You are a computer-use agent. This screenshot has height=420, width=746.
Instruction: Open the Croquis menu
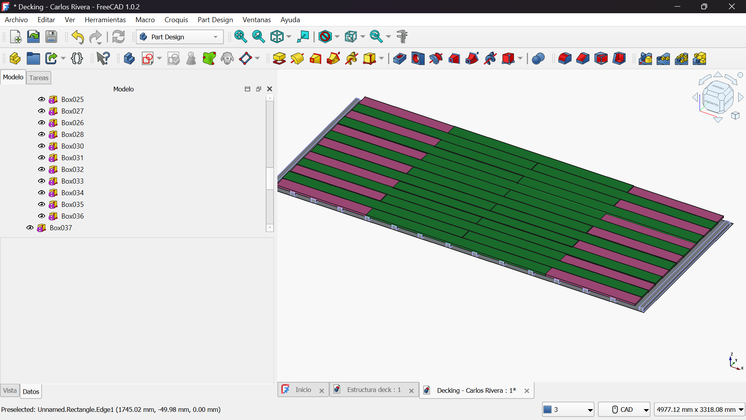click(176, 20)
